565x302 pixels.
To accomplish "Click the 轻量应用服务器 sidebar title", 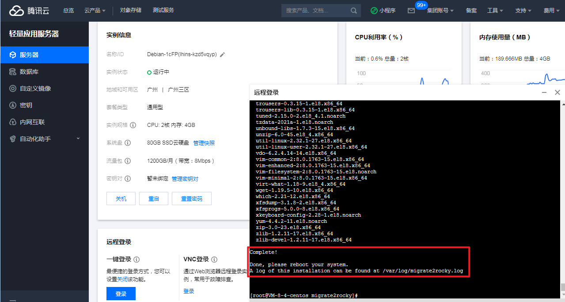I will (x=34, y=34).
